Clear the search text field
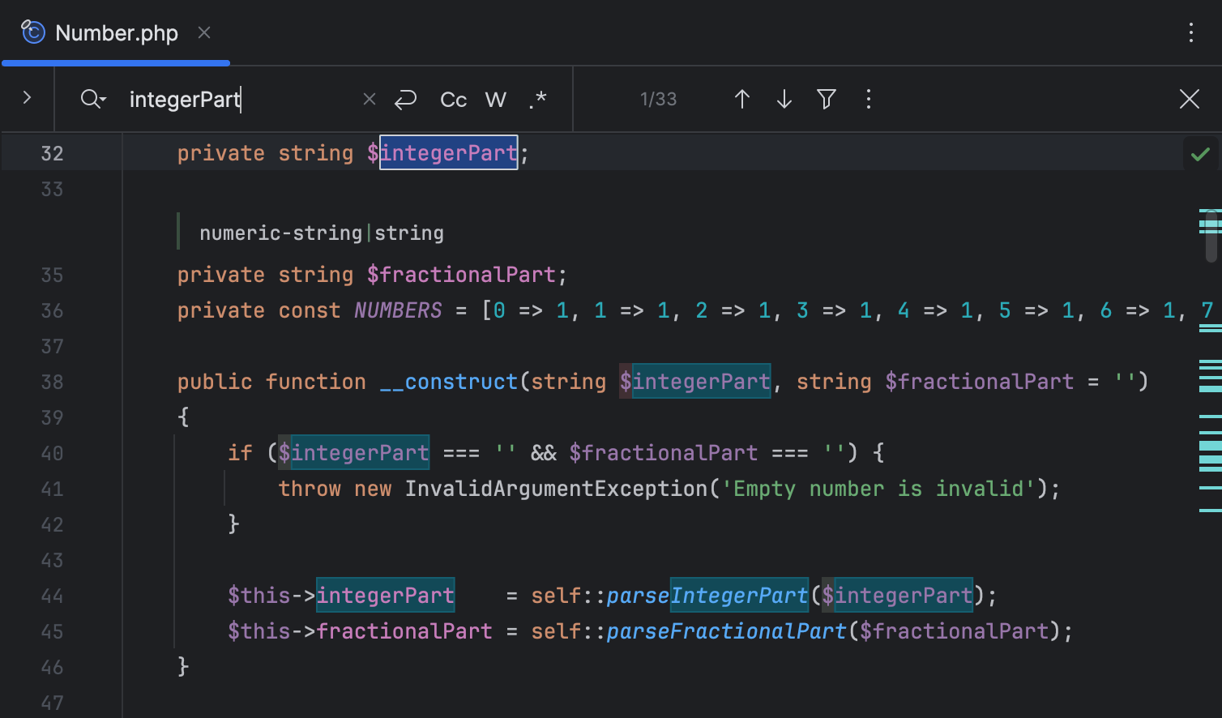Screen dimensions: 1222x718 pyautogui.click(x=370, y=99)
